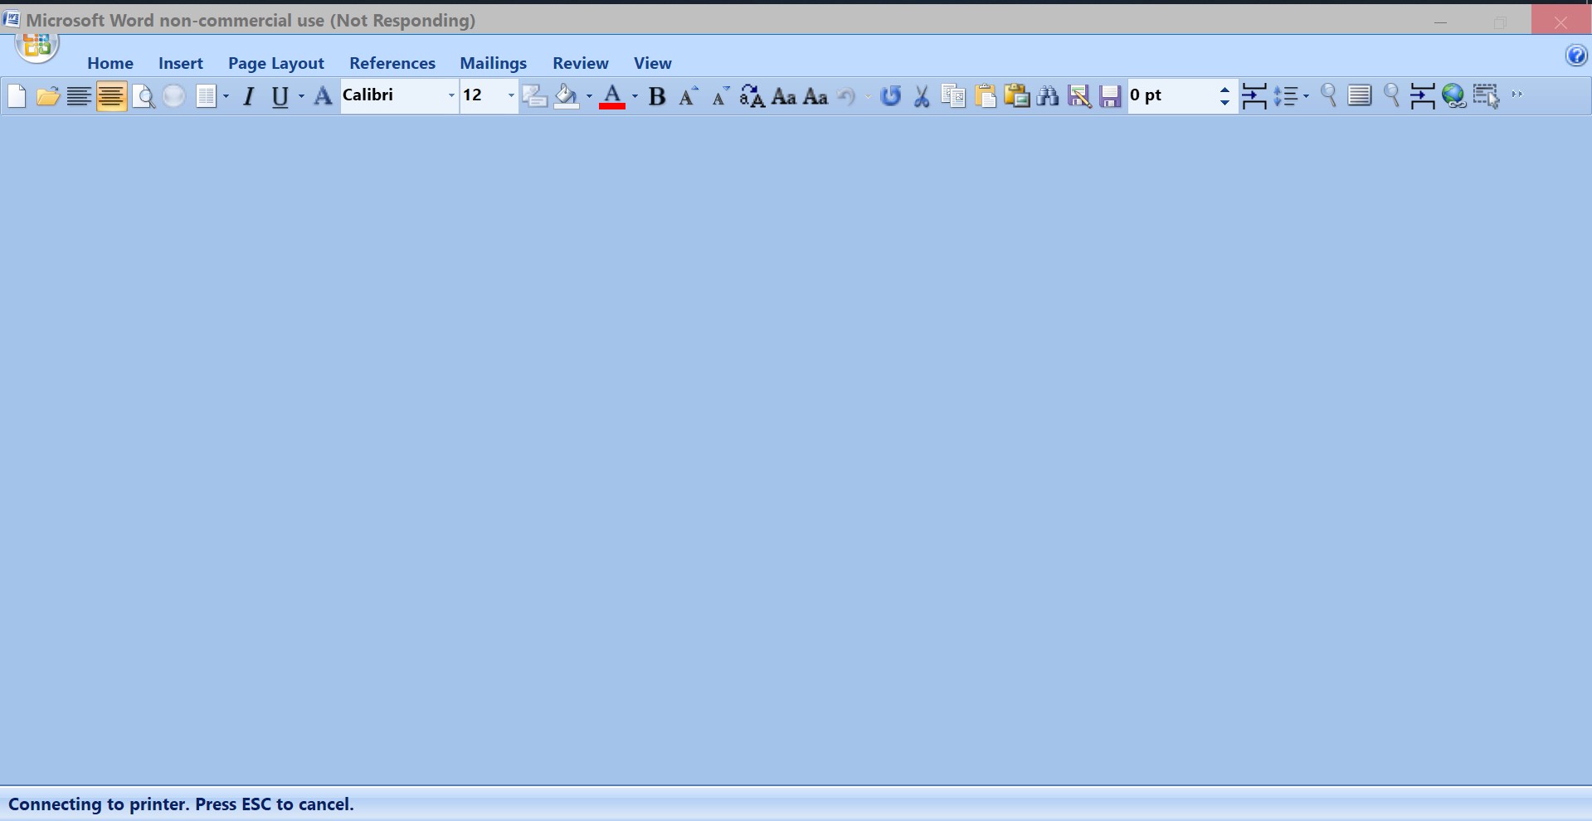1592x821 pixels.
Task: Open the red font color swatch
Action: pyautogui.click(x=613, y=95)
